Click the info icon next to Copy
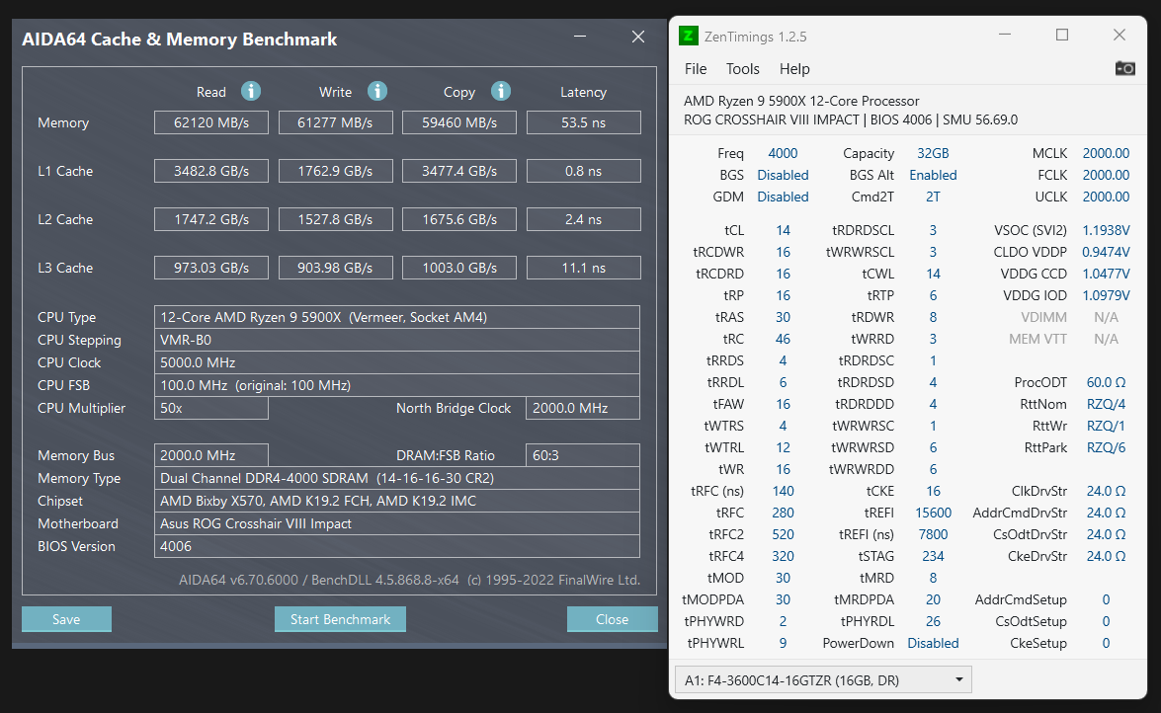Viewport: 1161px width, 713px height. [x=501, y=91]
